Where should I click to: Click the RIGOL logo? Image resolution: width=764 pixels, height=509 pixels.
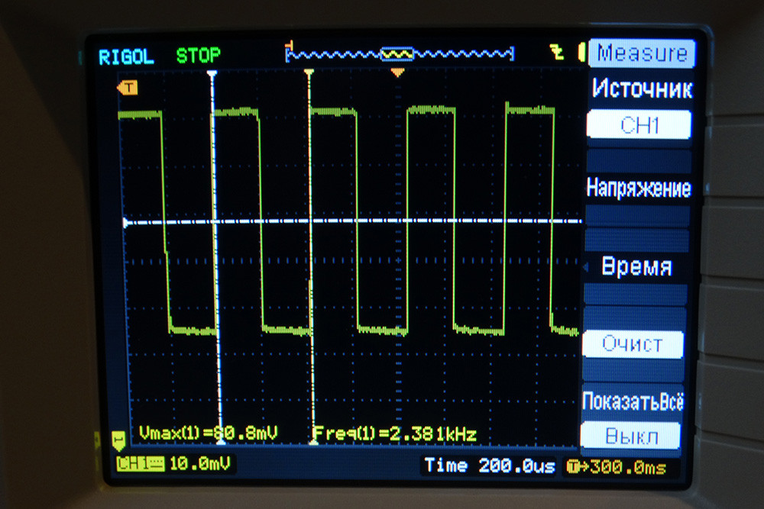[126, 56]
